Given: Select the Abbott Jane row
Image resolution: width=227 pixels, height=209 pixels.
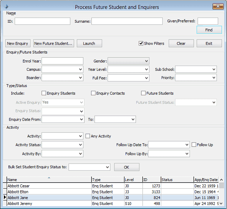Looking at the screenshot, I should (111, 197).
